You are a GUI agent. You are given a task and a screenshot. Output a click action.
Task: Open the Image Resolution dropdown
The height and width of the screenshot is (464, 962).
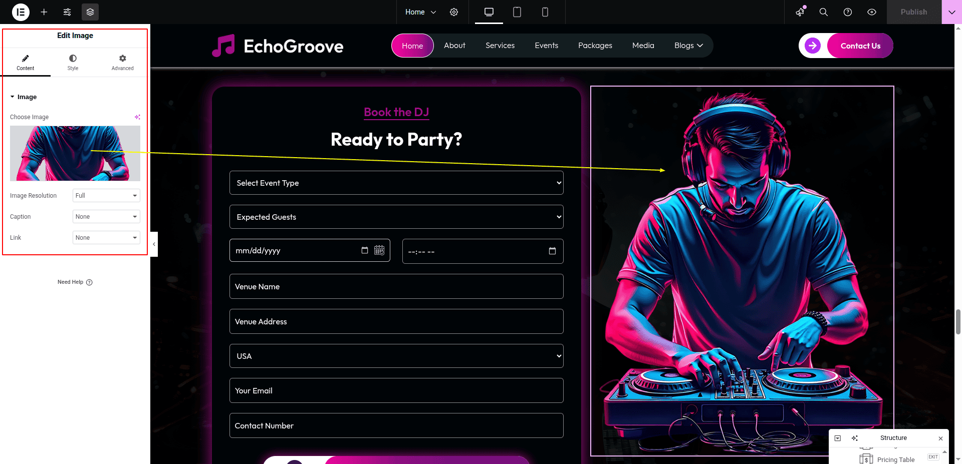(x=106, y=196)
